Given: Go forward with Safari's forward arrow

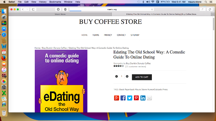Looking at the screenshot, I should coord(27,9).
